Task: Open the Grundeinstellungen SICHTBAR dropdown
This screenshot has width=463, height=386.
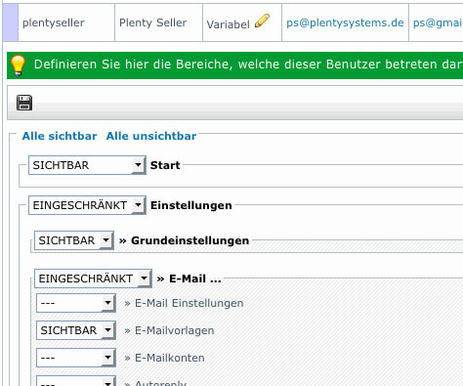Action: tap(74, 240)
